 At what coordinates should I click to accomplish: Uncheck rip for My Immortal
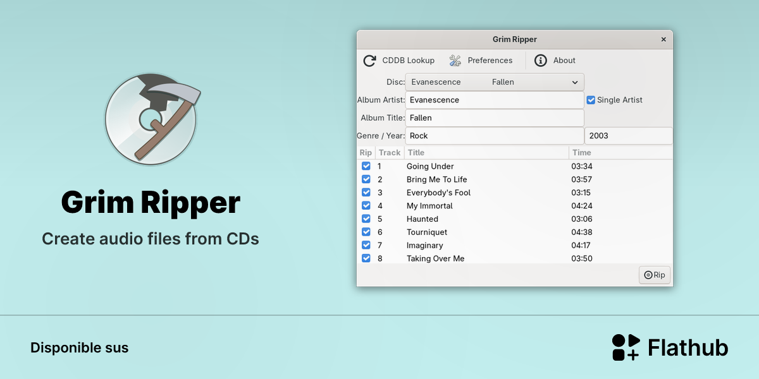pyautogui.click(x=366, y=206)
